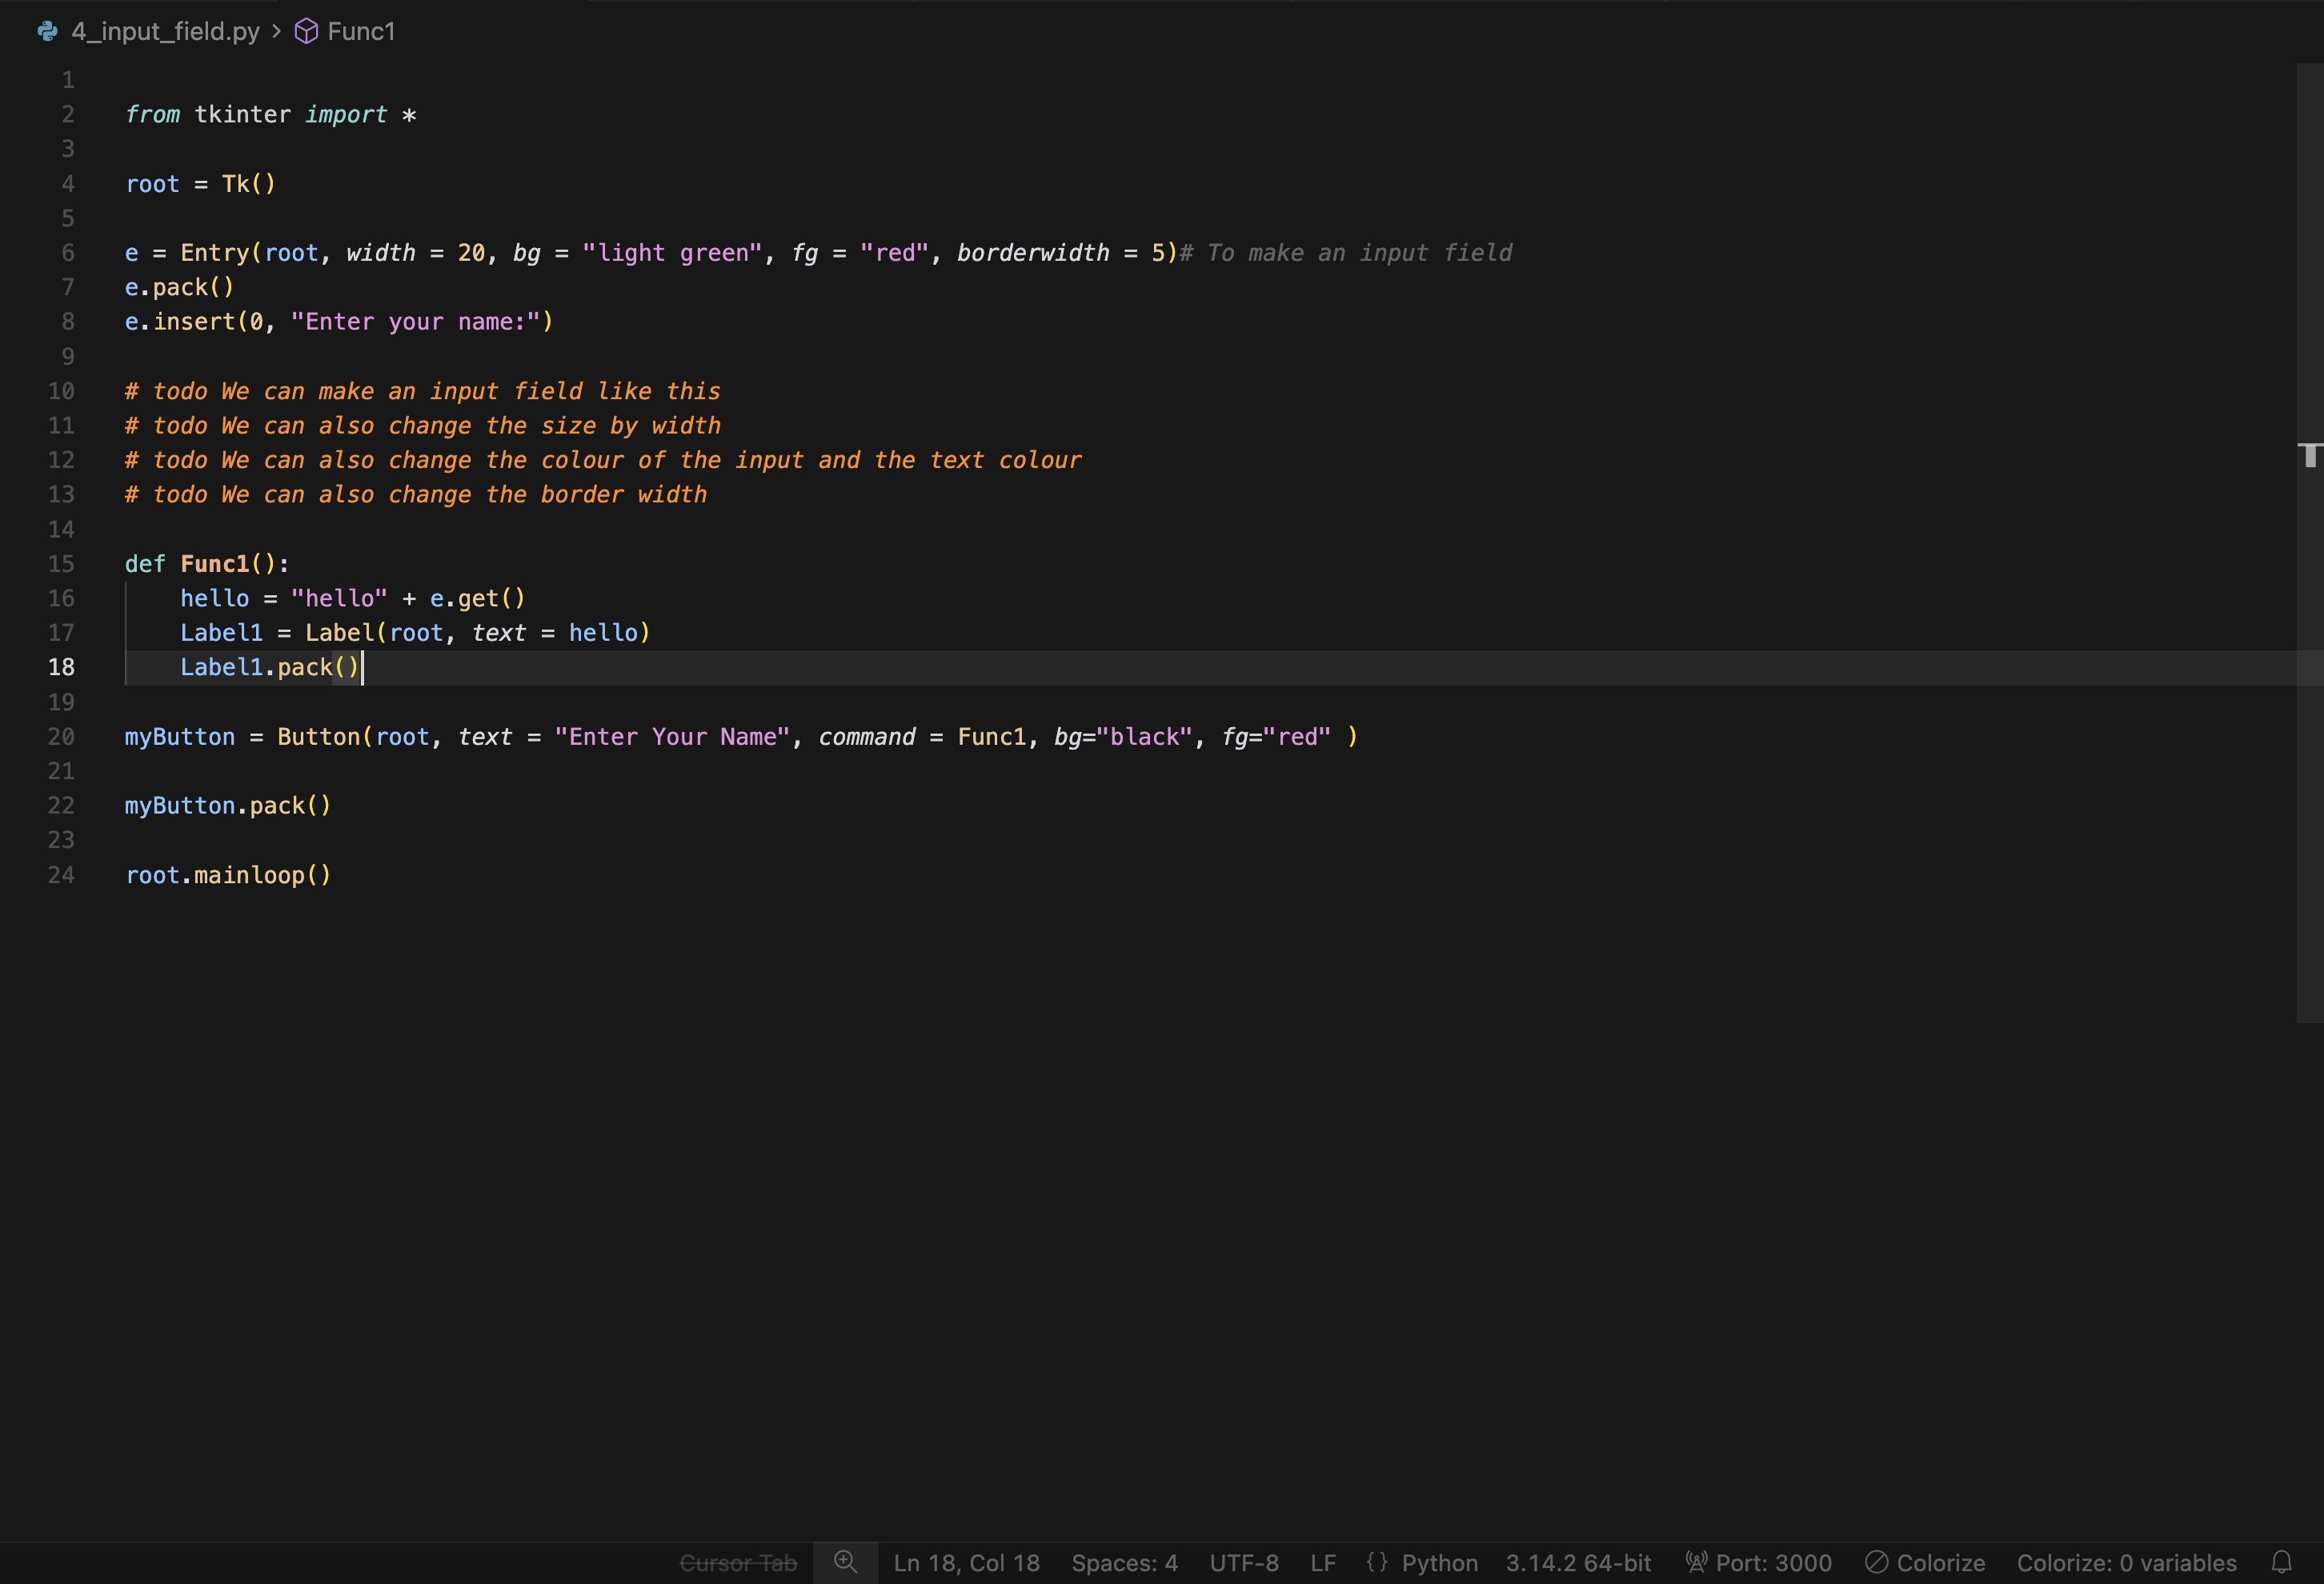Click the zoom magnifier icon in status bar
The height and width of the screenshot is (1584, 2324).
pyautogui.click(x=845, y=1562)
